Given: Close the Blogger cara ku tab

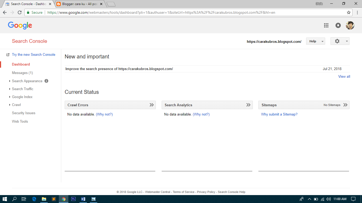Looking at the screenshot, I should [101, 4].
